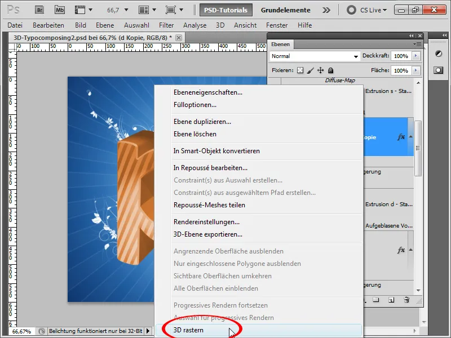Choose Ebene duplizieren... from context menu
The width and height of the screenshot is (451, 338).
pyautogui.click(x=202, y=122)
